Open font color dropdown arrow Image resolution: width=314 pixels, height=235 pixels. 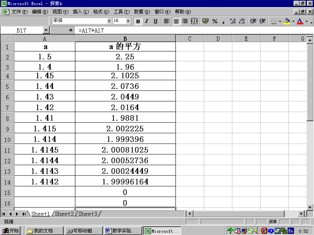click(x=307, y=21)
